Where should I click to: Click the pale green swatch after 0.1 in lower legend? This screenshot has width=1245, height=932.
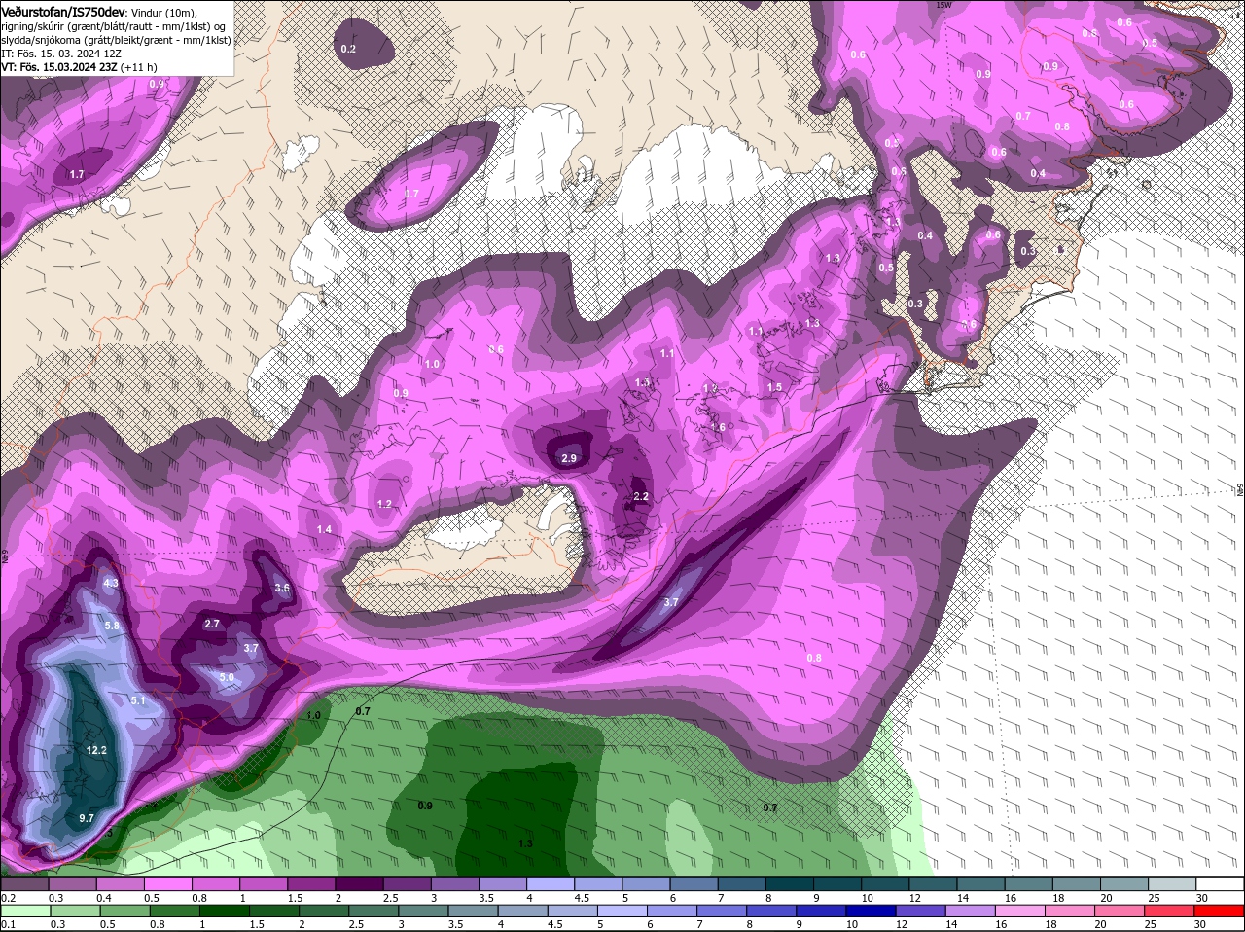click(x=26, y=911)
